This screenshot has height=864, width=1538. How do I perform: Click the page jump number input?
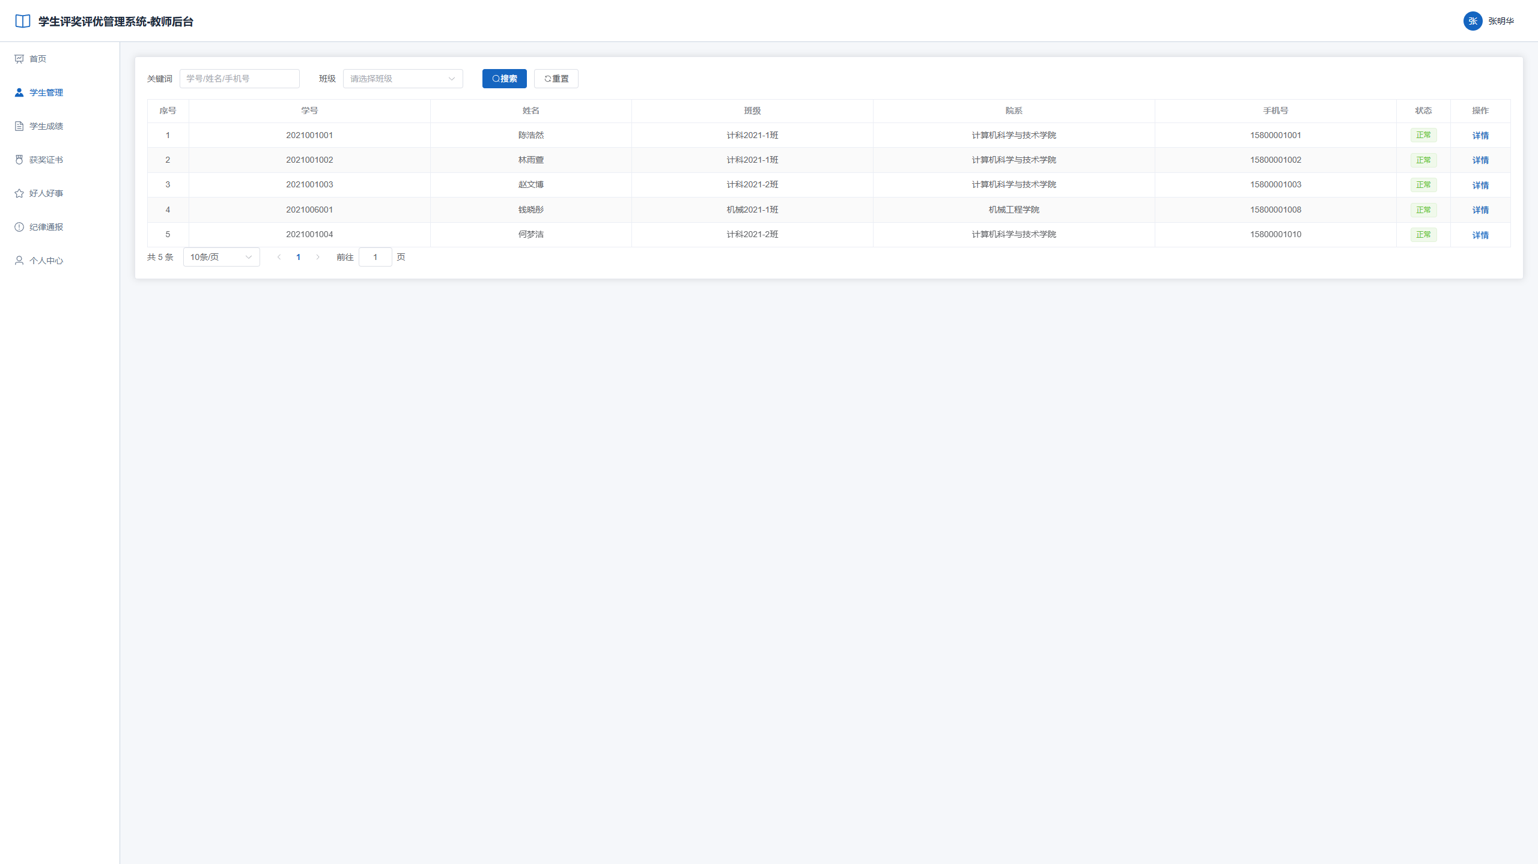pos(375,257)
